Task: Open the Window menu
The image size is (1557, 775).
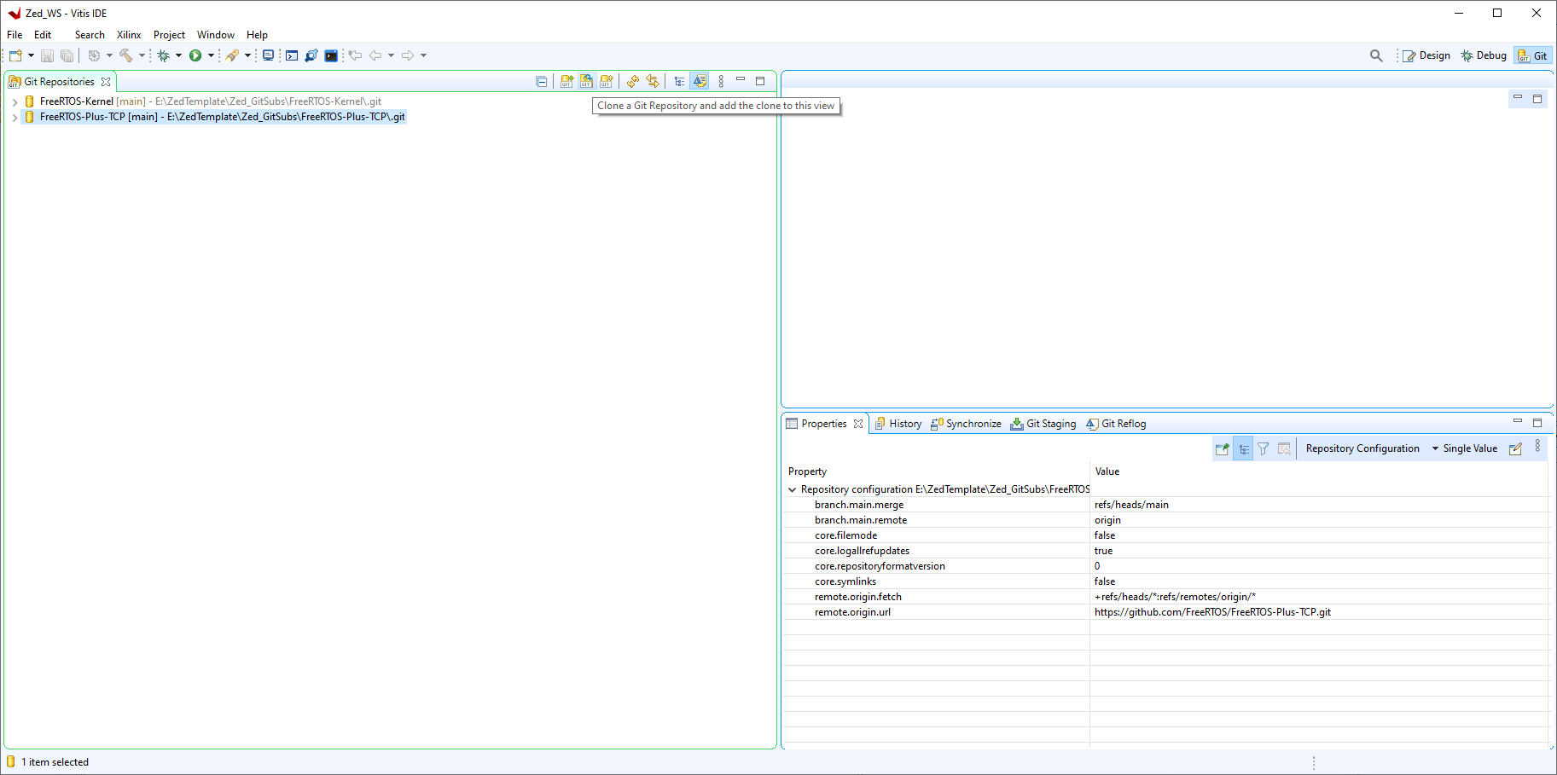Action: (x=216, y=35)
